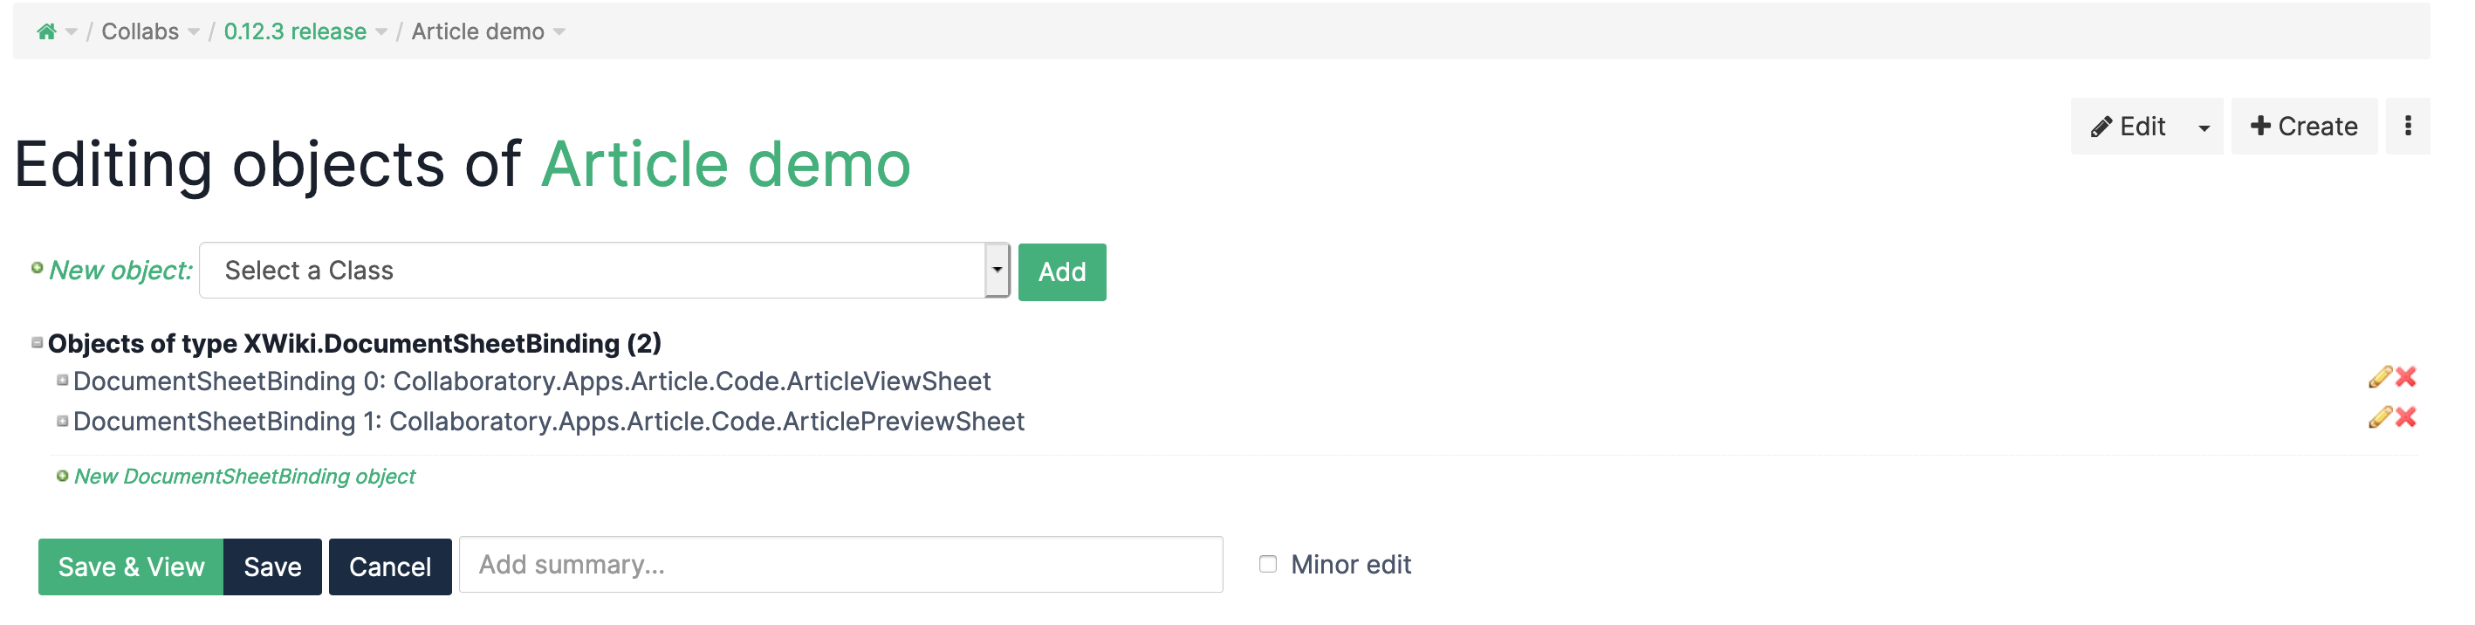Collapse Objects of type XWiki.DocumentSheetBinding section
The width and height of the screenshot is (2475, 625).
click(x=38, y=343)
